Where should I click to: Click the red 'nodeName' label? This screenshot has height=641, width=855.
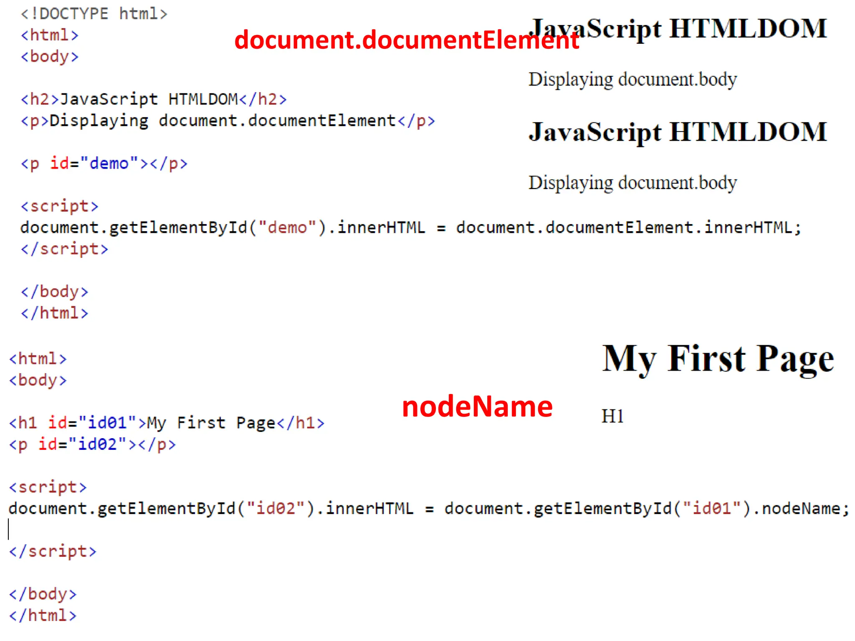pos(477,406)
